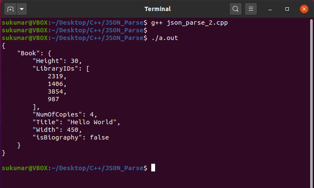Close the Terminal window
The height and width of the screenshot is (188, 314).
coord(304,9)
